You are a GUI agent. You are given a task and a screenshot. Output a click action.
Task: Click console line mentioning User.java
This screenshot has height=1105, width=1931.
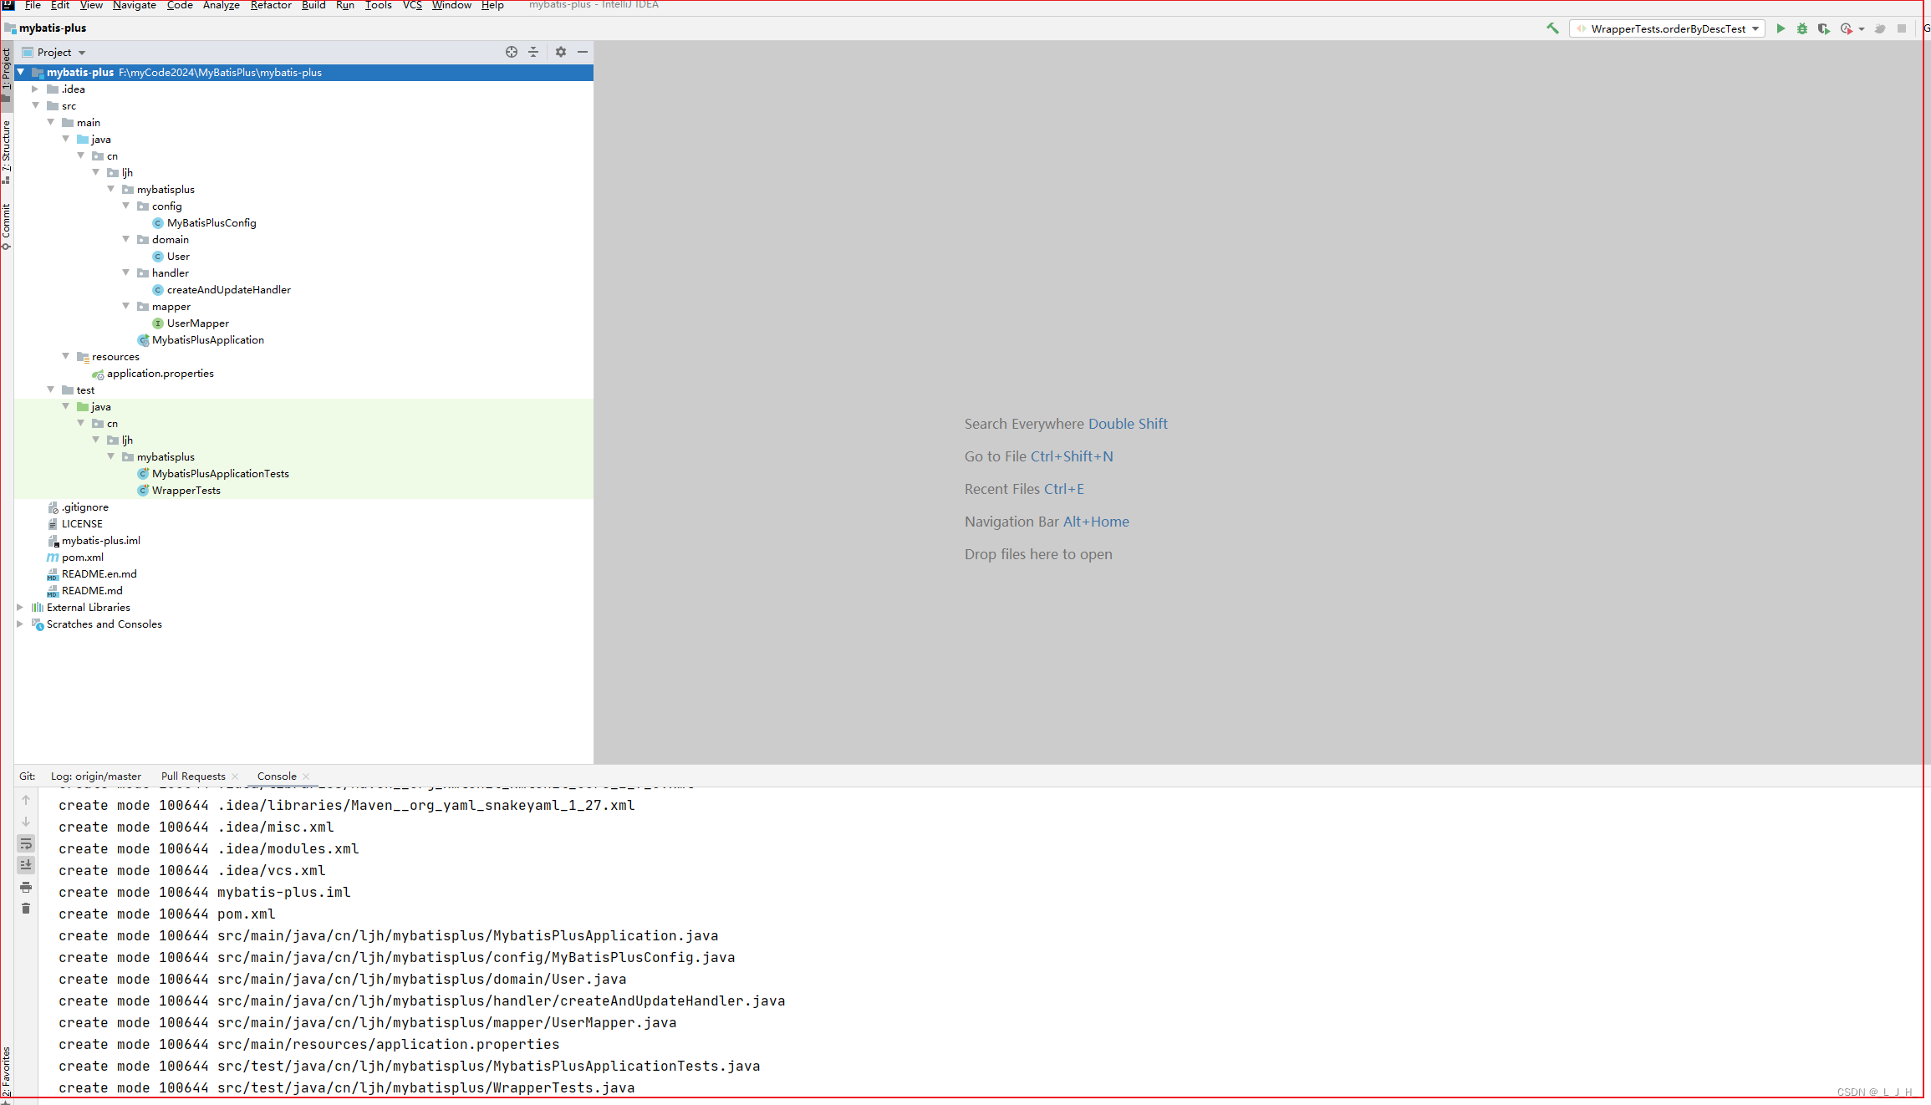[343, 979]
